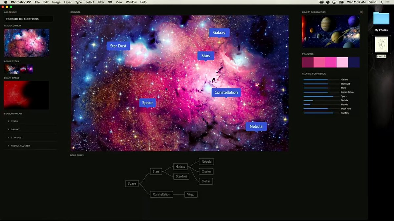Click the Space tag on image
394x221 pixels.
tap(147, 103)
